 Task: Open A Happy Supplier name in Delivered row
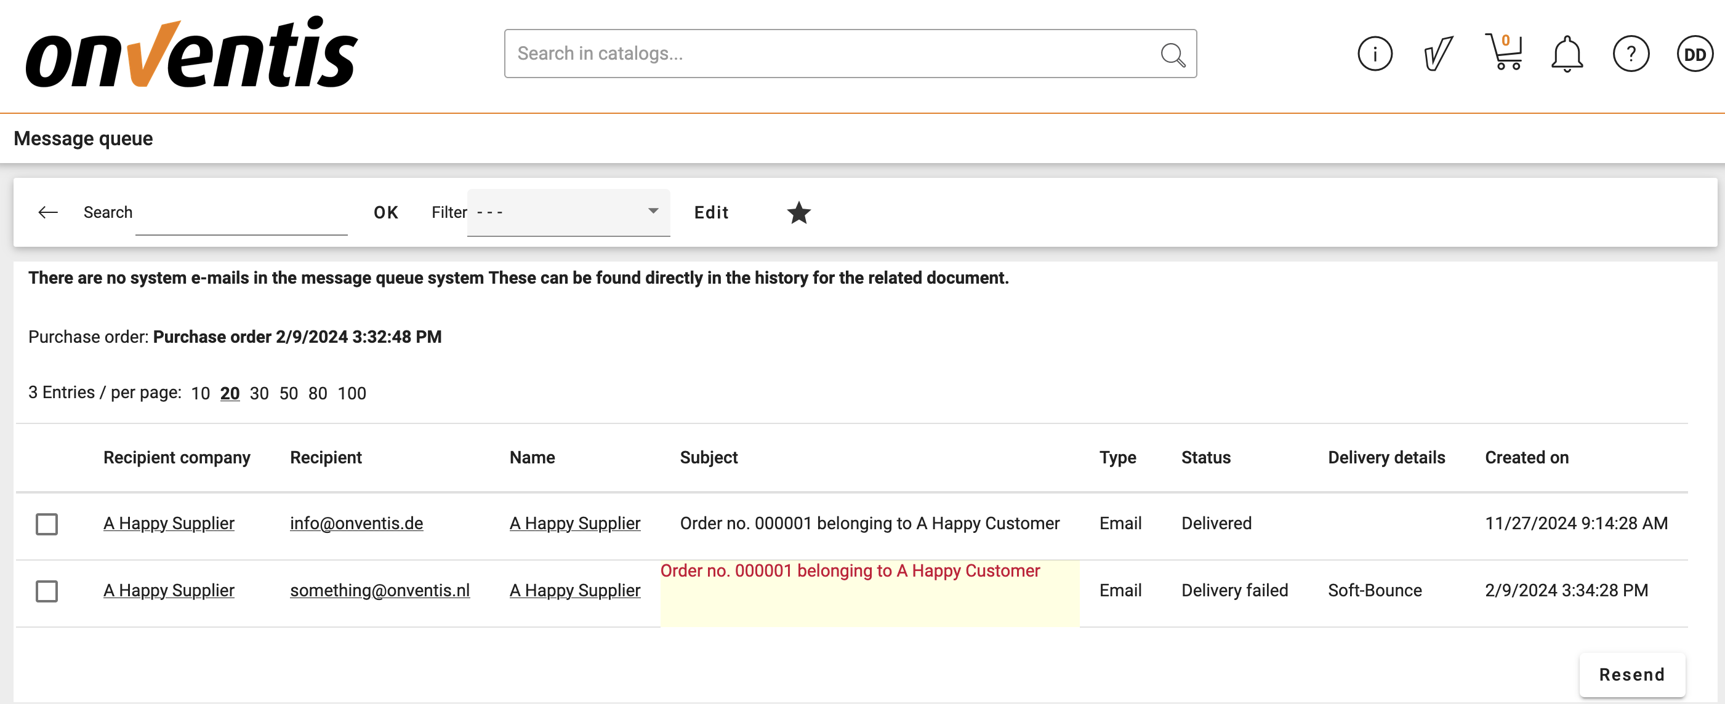[x=574, y=523]
